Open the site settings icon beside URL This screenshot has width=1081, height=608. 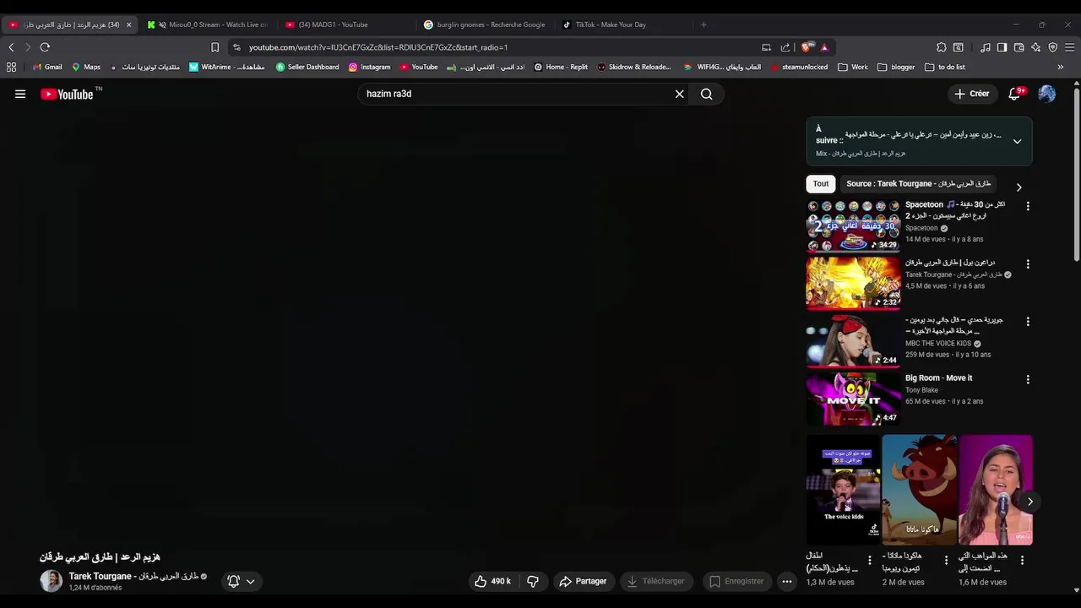point(236,47)
